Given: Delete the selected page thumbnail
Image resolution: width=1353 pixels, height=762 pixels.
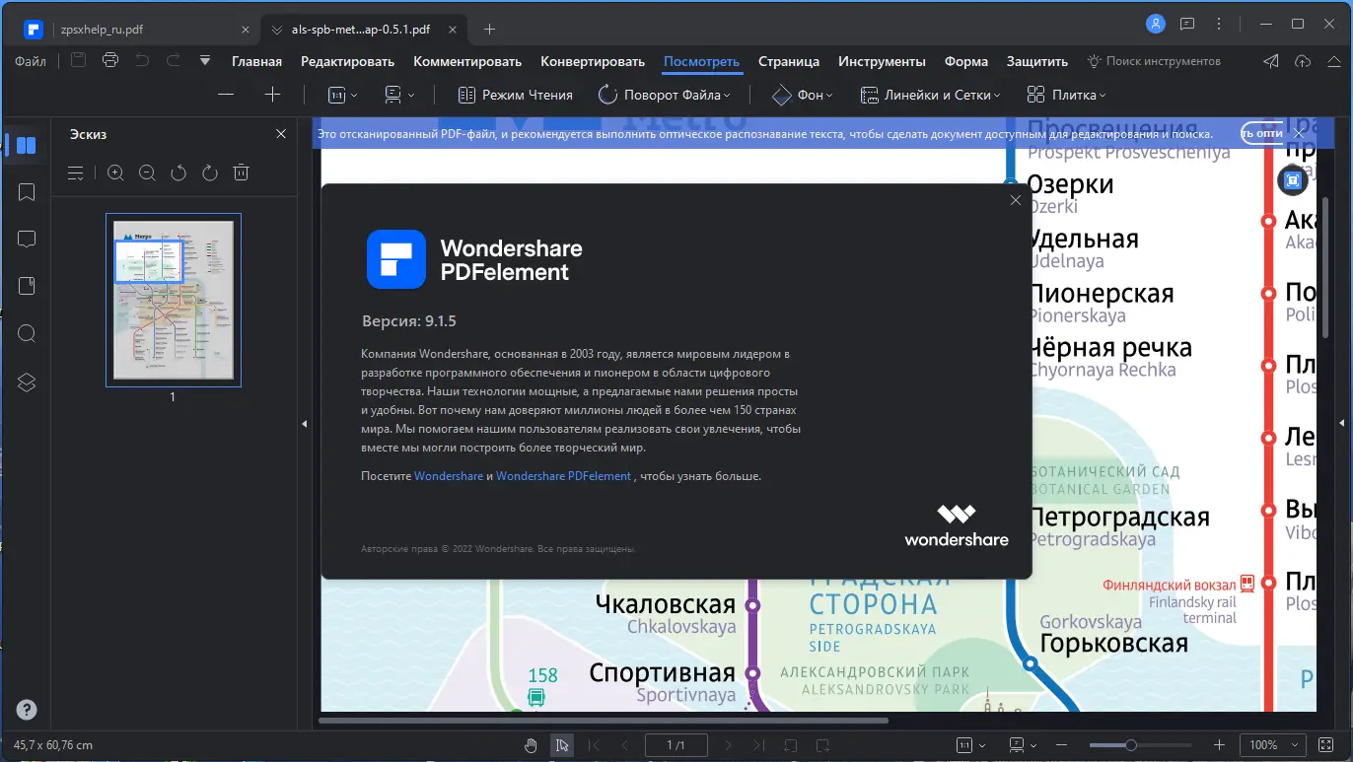Looking at the screenshot, I should (x=241, y=173).
